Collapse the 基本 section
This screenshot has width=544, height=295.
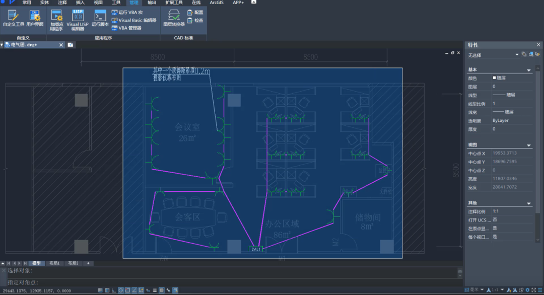(x=529, y=70)
